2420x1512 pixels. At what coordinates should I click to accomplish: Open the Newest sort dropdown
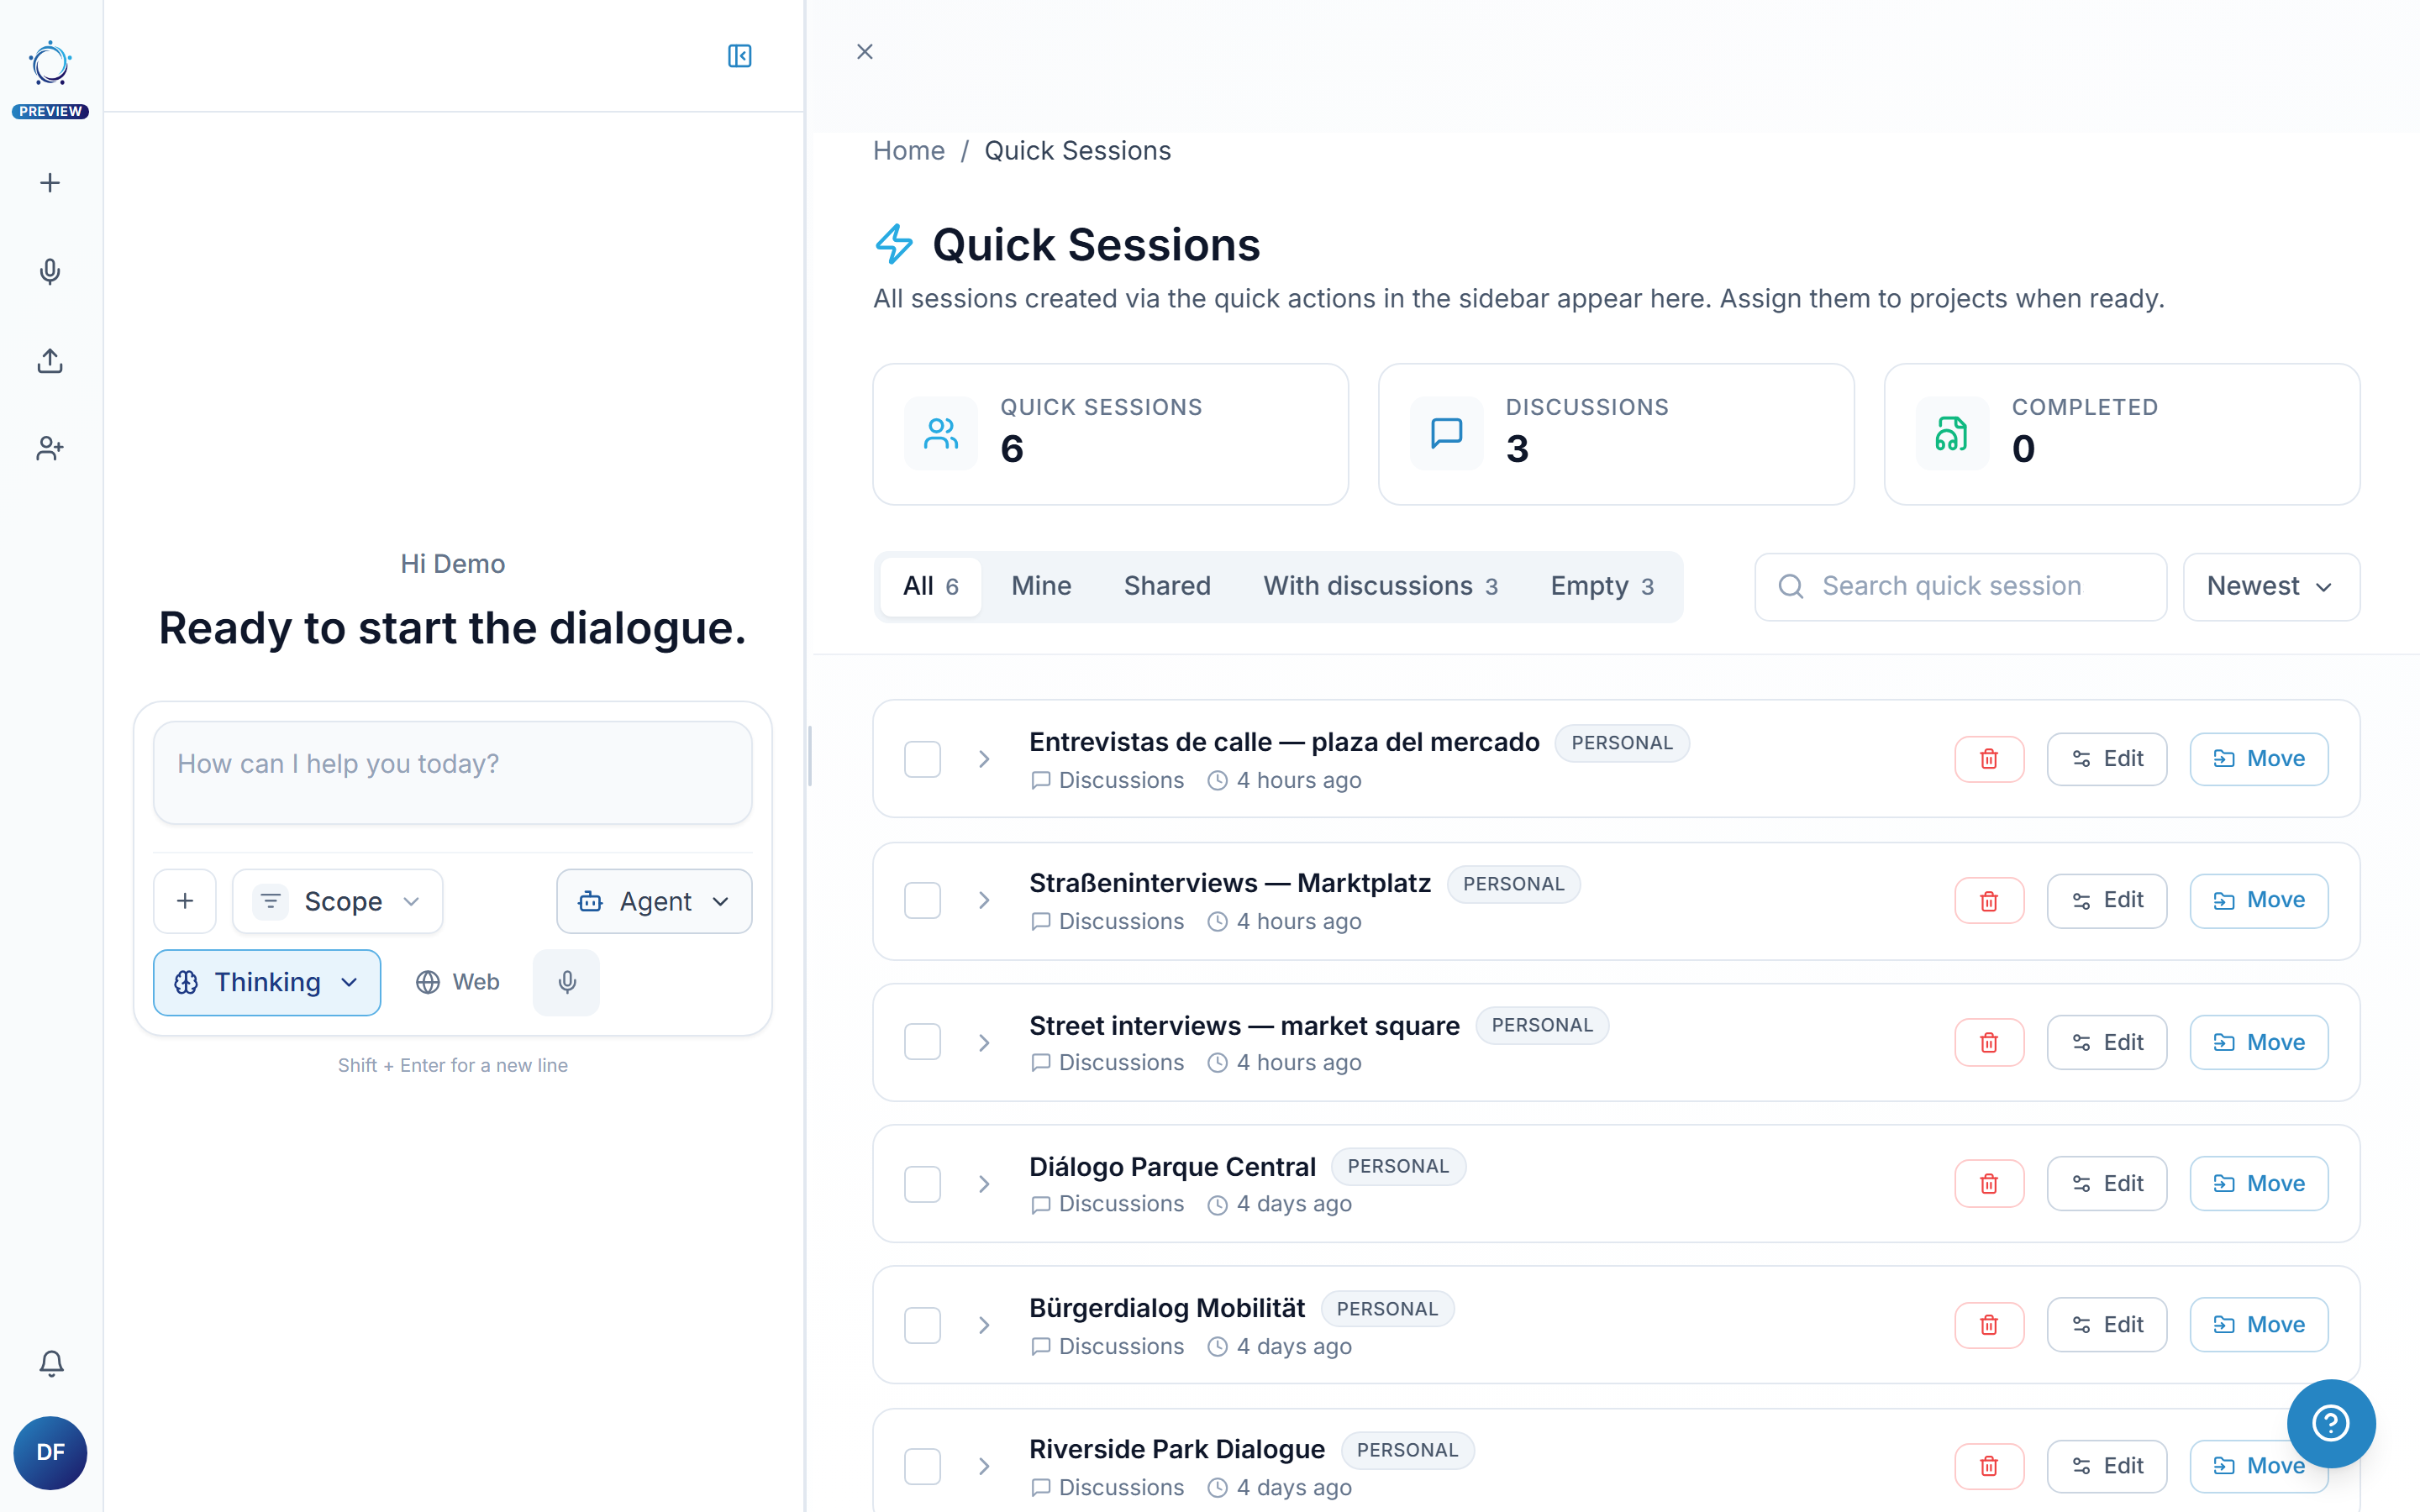pyautogui.click(x=2271, y=587)
